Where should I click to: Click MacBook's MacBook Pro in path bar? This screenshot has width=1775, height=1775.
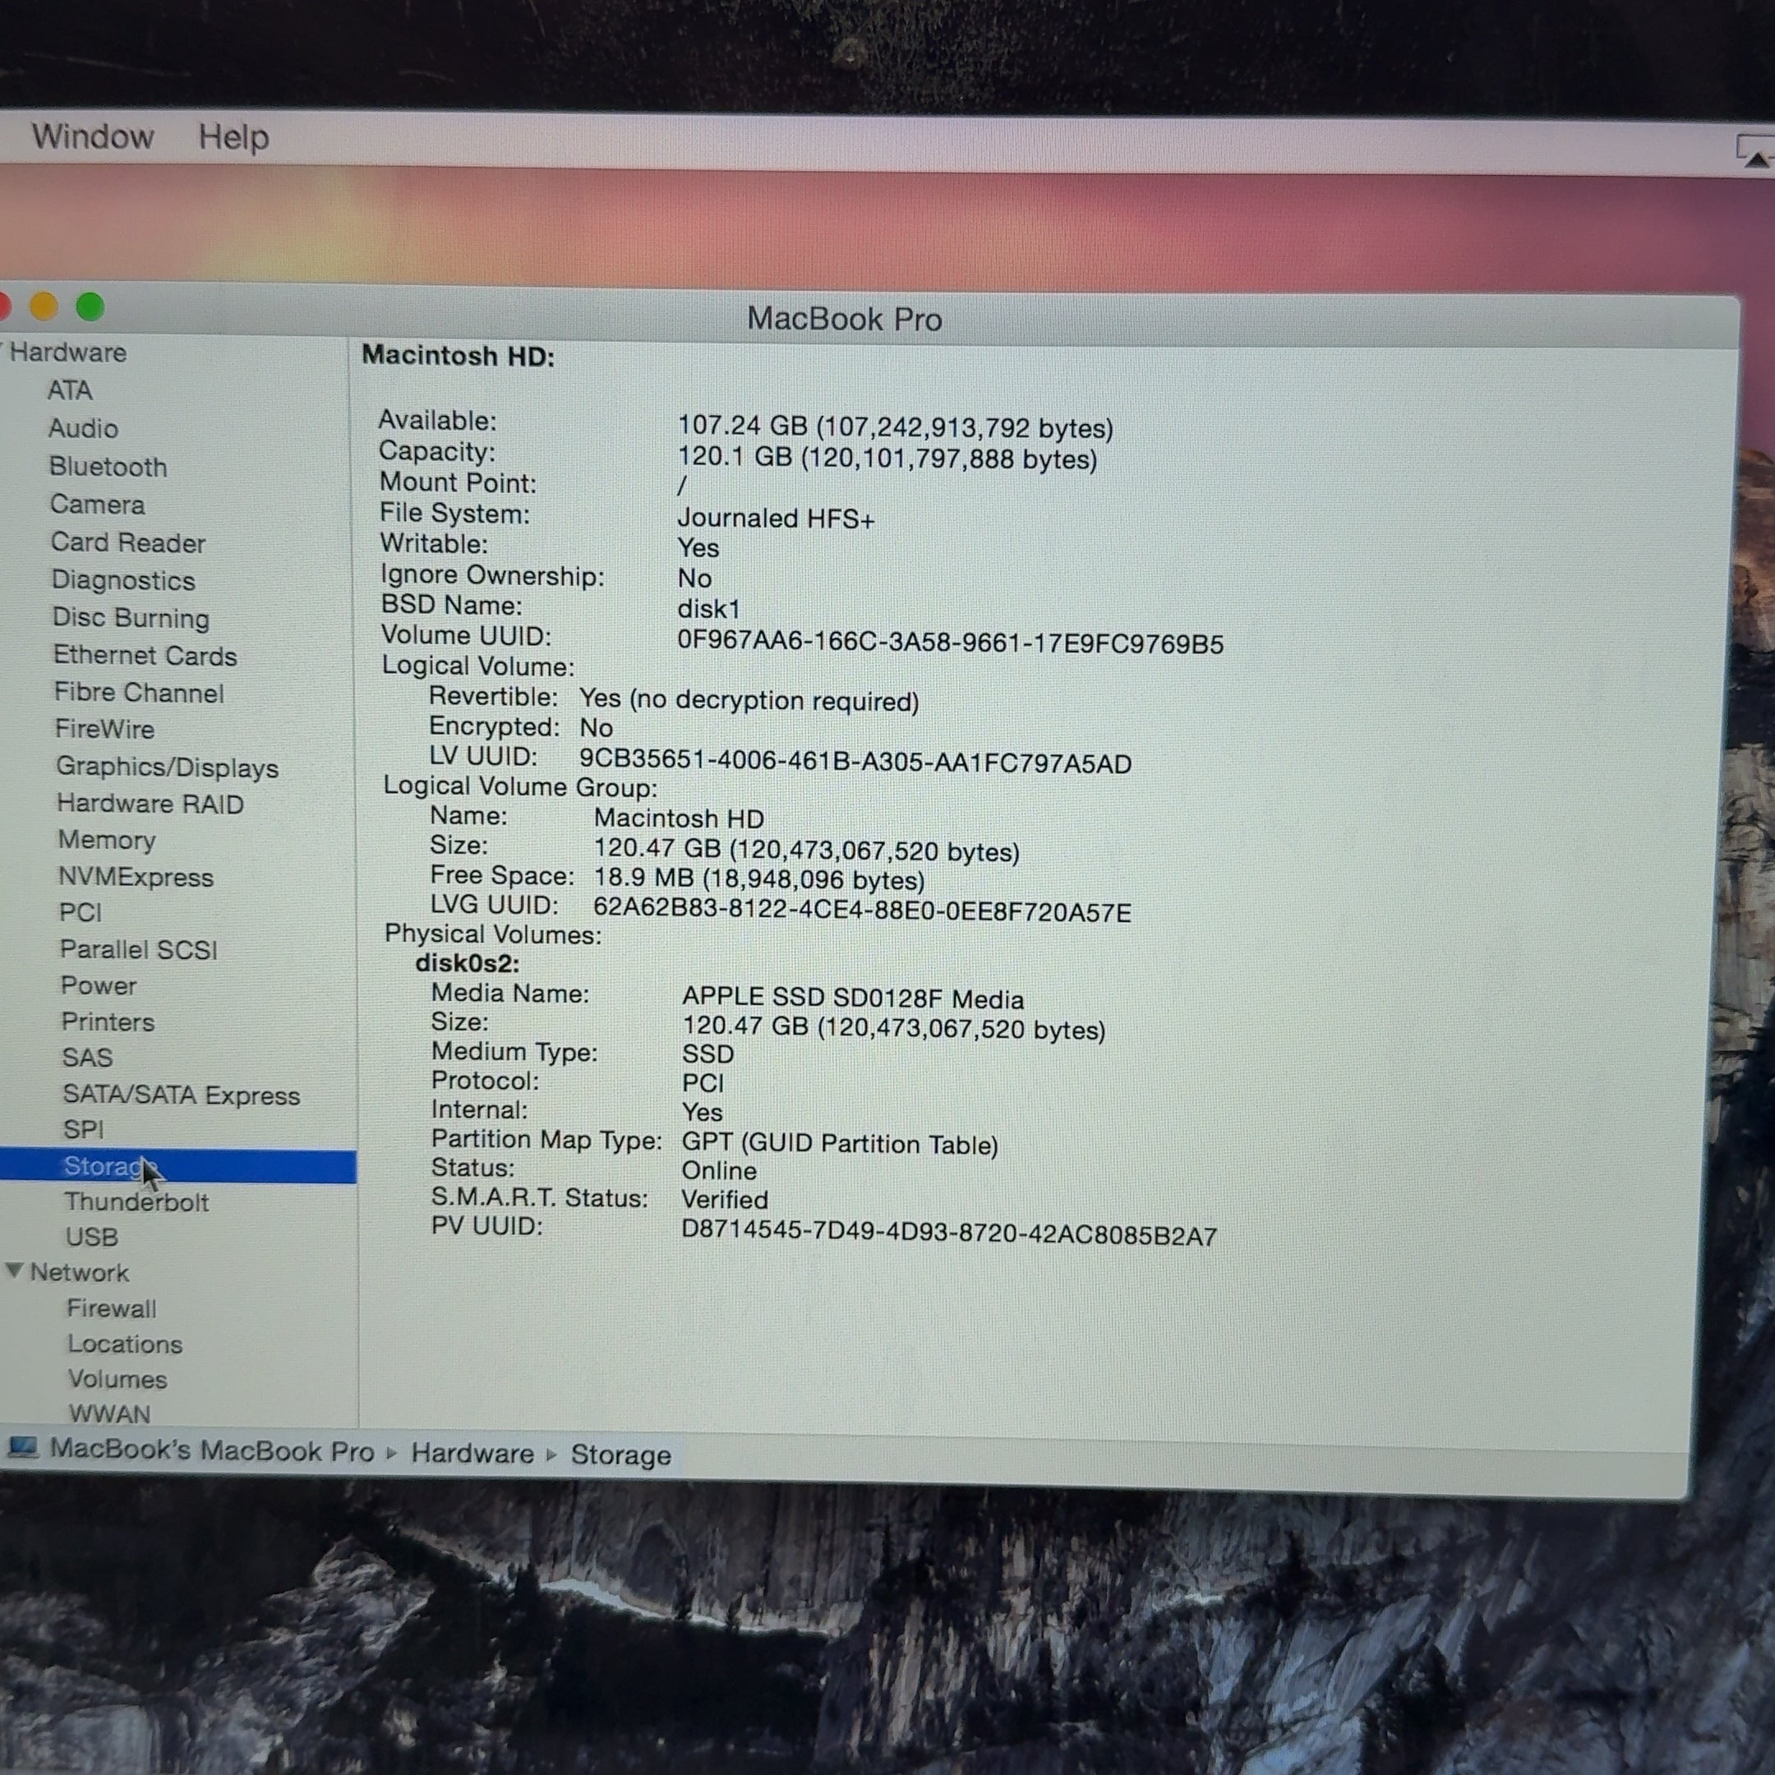[x=212, y=1450]
